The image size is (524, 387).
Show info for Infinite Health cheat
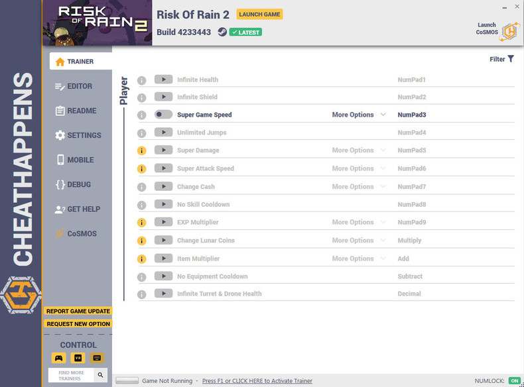pyautogui.click(x=142, y=80)
